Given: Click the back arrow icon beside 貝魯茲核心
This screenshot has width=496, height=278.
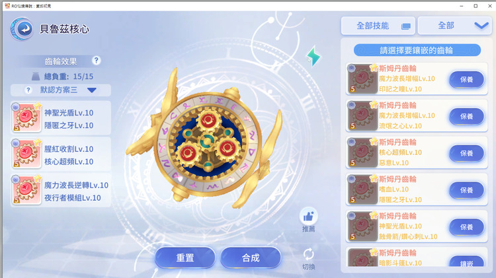Looking at the screenshot, I should (x=22, y=29).
